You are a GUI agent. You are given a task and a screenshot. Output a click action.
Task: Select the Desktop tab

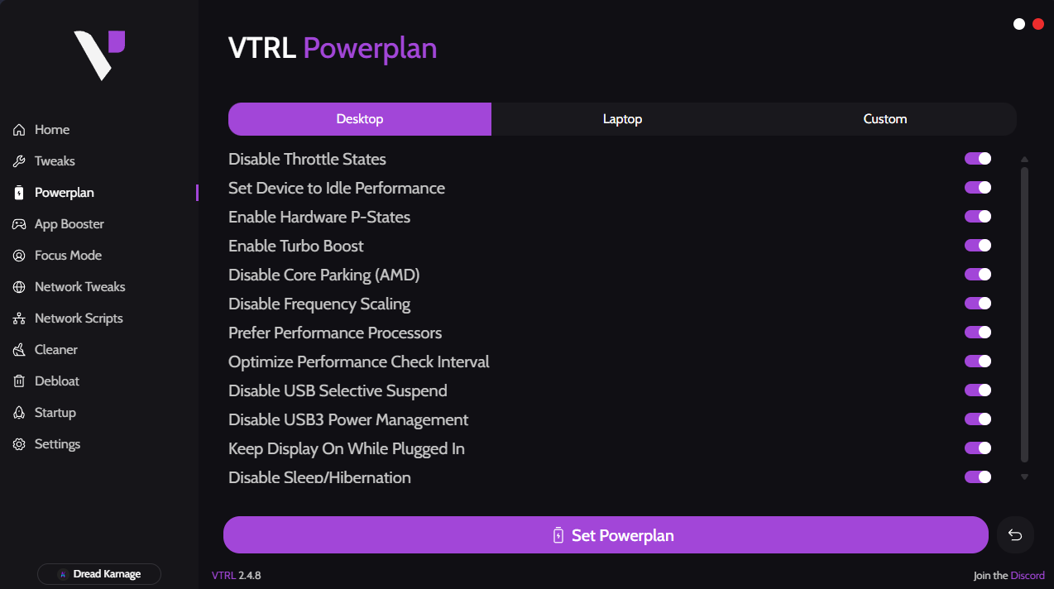360,119
